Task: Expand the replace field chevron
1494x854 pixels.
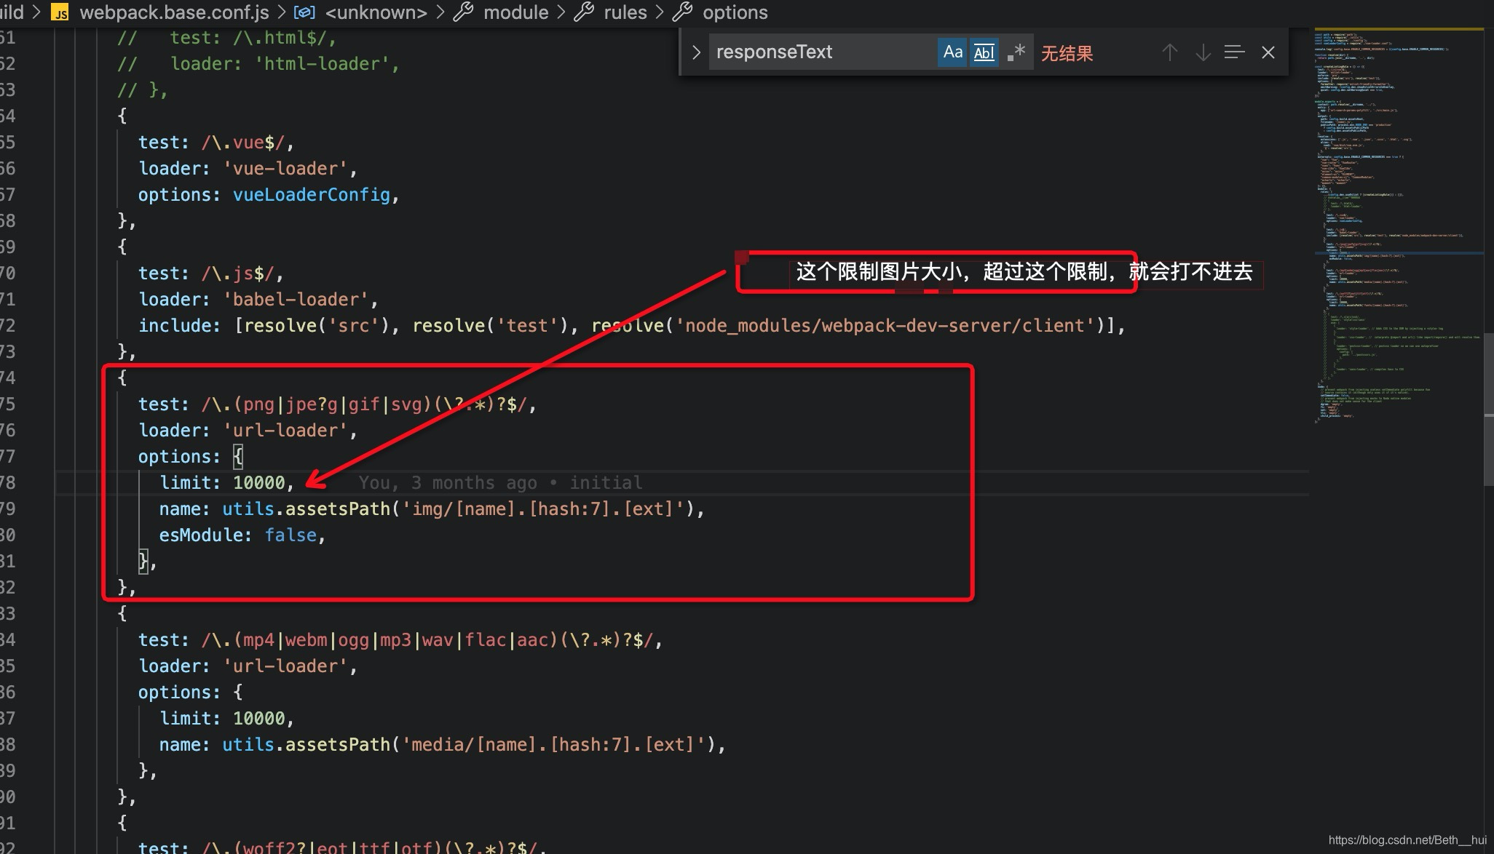Action: point(695,52)
